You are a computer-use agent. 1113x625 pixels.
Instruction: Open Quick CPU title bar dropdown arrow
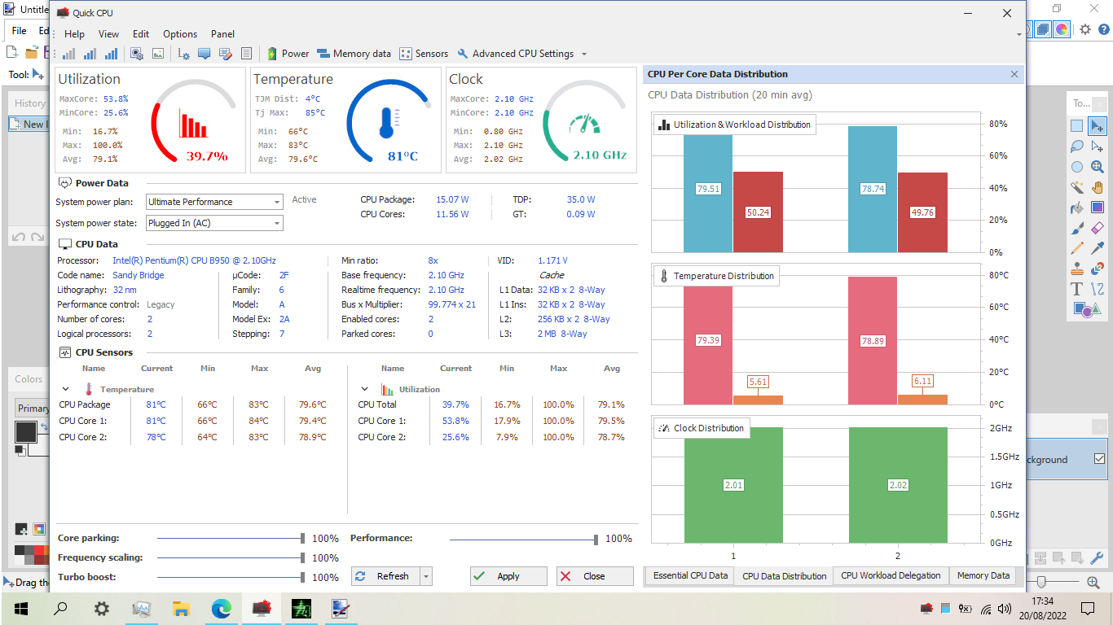[1018, 35]
